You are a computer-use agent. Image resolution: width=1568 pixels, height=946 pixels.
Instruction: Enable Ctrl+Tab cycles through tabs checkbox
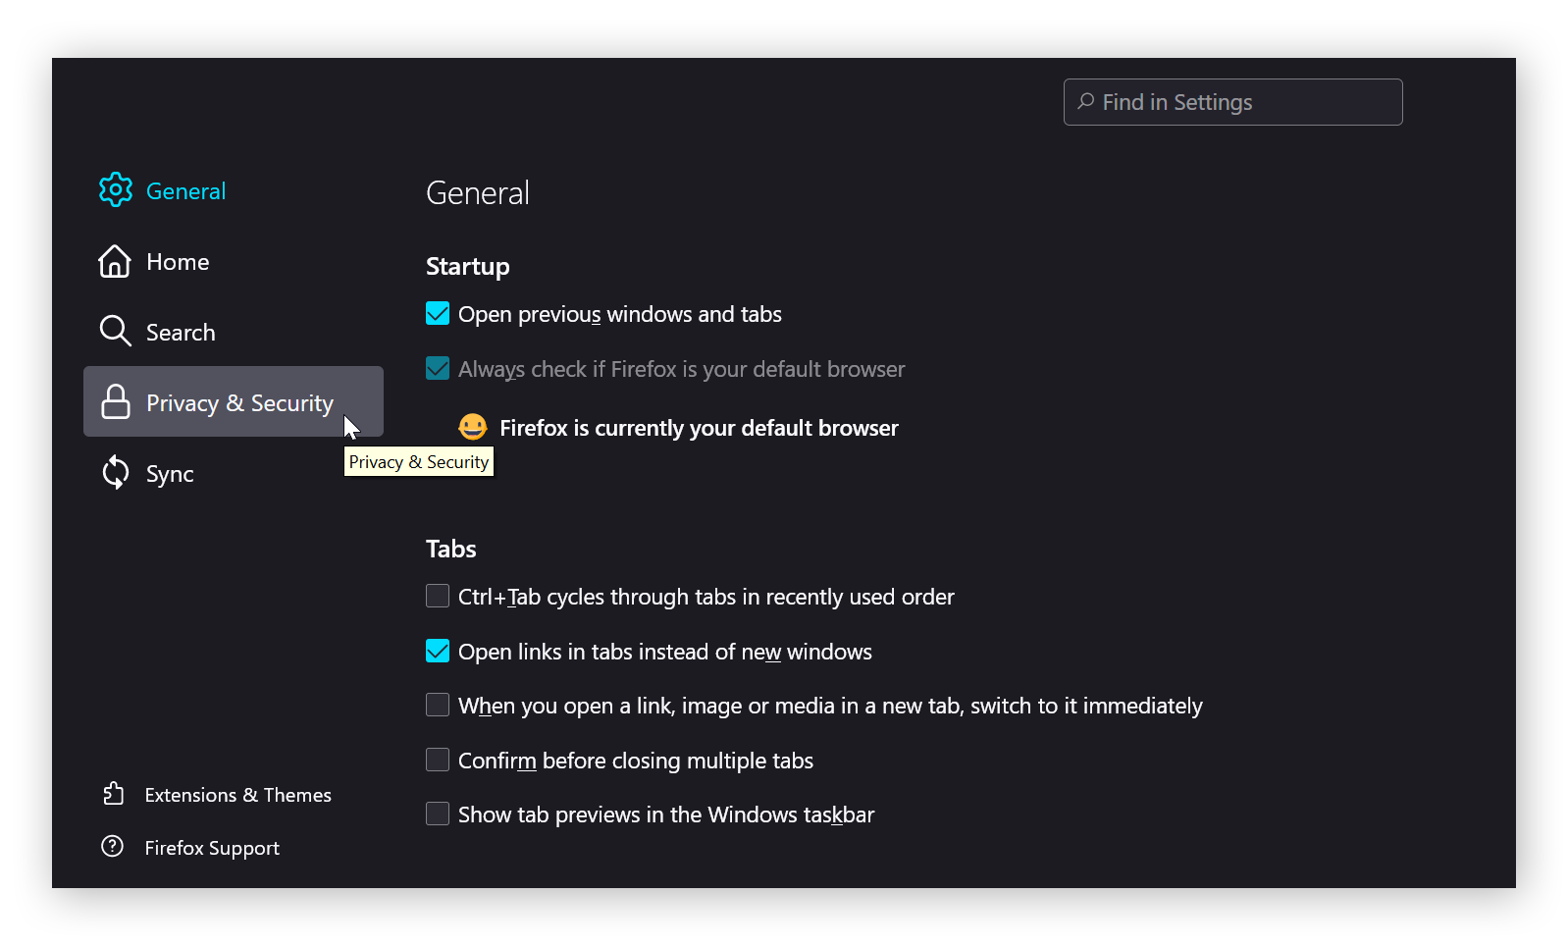pos(438,597)
